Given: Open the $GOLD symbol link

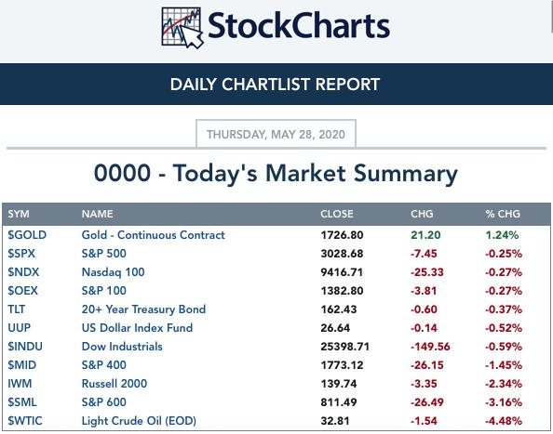Looking at the screenshot, I should click(27, 235).
